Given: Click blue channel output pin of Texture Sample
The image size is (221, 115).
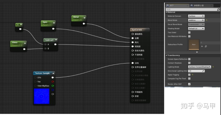Looking at the screenshot, I should tap(52, 90).
